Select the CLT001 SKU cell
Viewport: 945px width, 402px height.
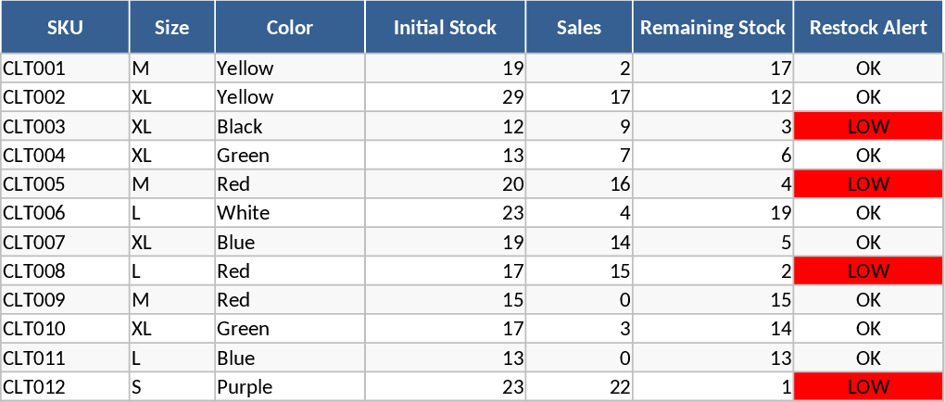click(65, 69)
